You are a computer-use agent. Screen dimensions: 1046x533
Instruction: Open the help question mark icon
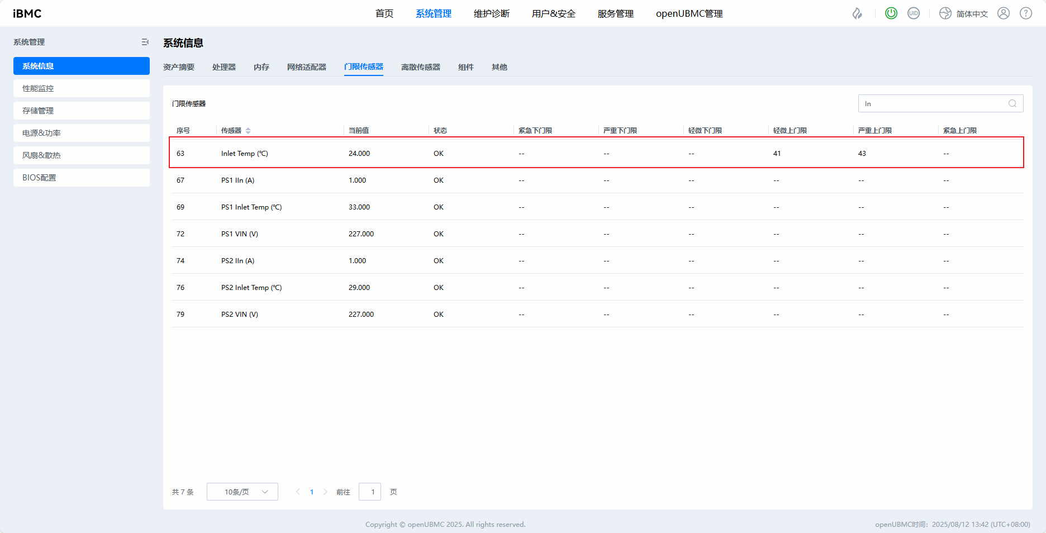1026,13
